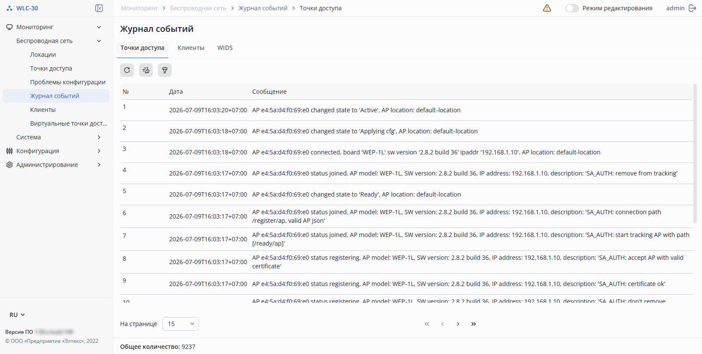Switch to WIDS tab

coord(225,48)
